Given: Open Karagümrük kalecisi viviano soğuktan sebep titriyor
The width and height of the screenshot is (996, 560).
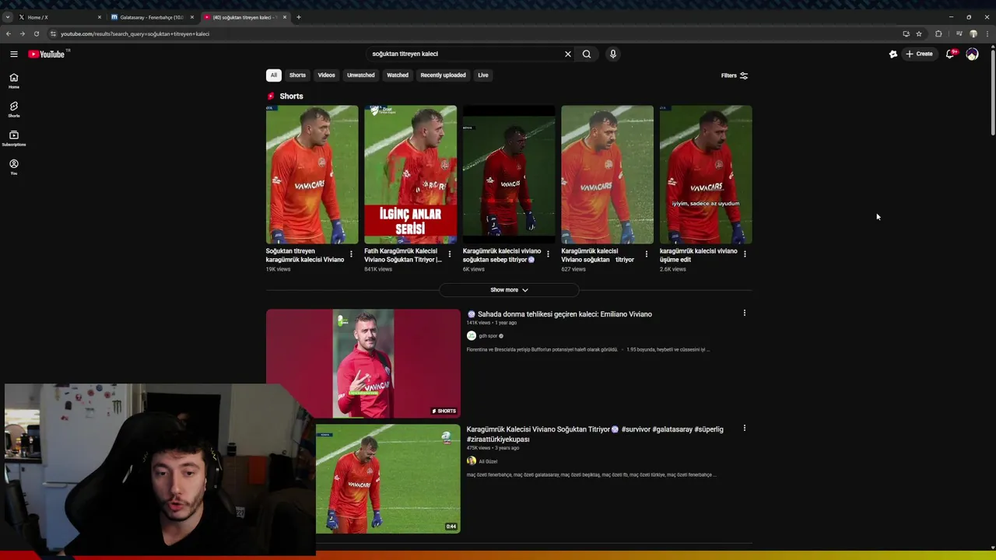Looking at the screenshot, I should click(502, 255).
